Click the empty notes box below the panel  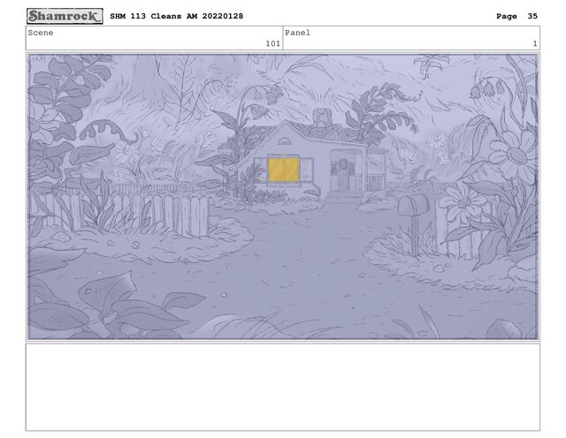[283, 387]
